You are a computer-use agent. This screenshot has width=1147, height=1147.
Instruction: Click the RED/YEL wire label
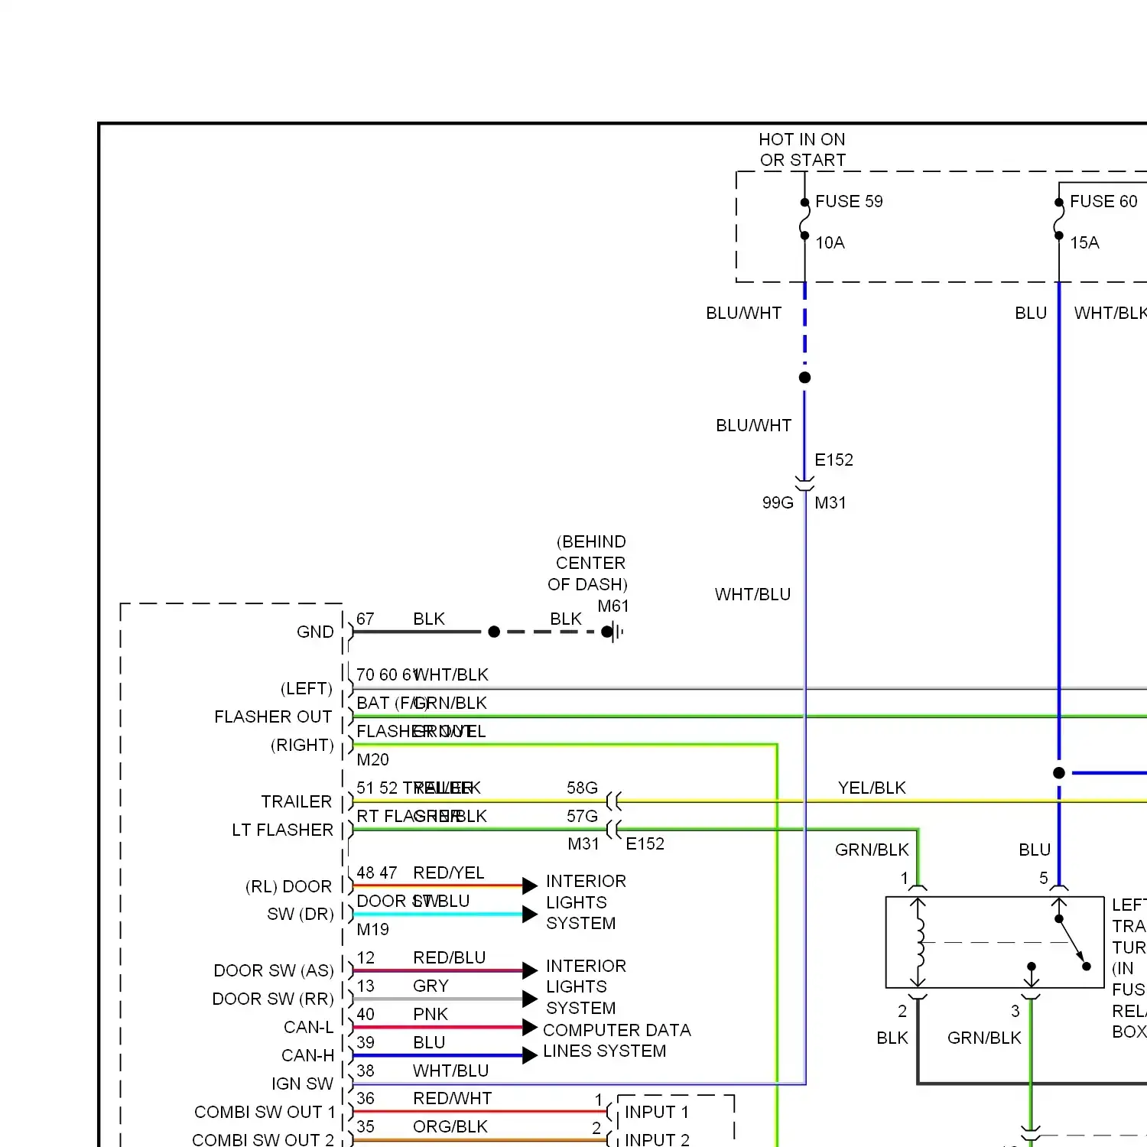click(449, 872)
